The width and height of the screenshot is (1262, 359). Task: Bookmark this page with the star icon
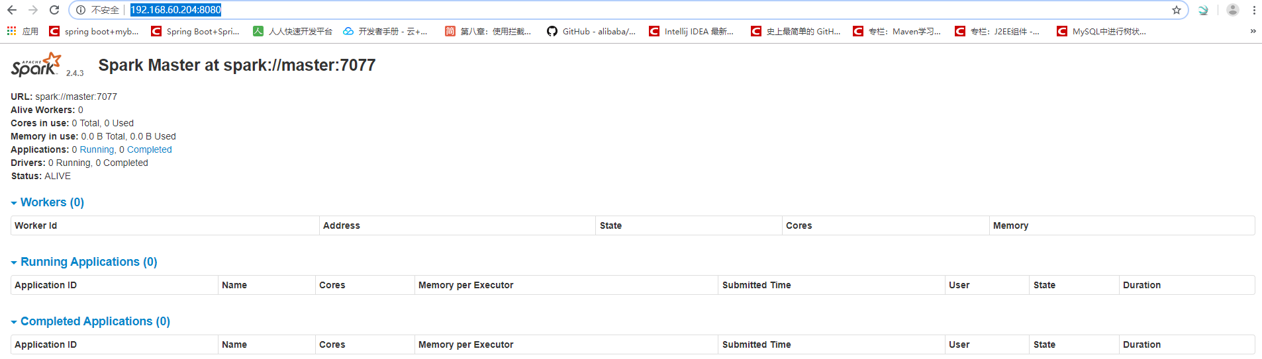click(x=1177, y=10)
